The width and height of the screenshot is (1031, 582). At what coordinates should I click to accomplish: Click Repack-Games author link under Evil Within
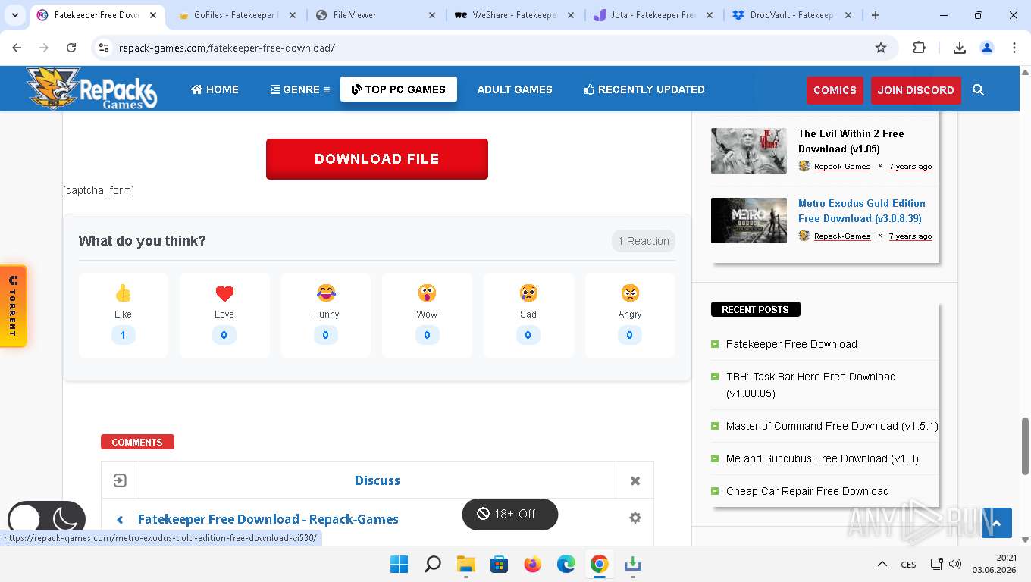point(842,167)
